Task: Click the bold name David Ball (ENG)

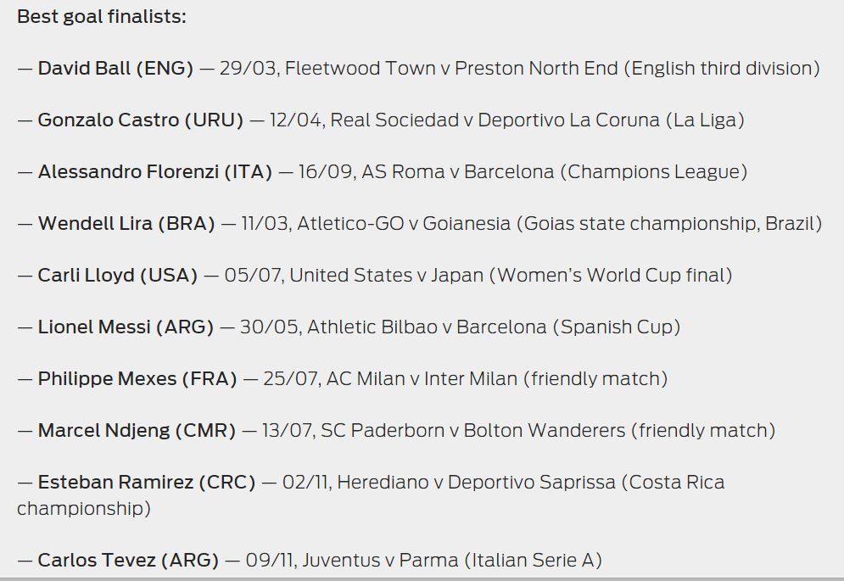Action: 115,68
